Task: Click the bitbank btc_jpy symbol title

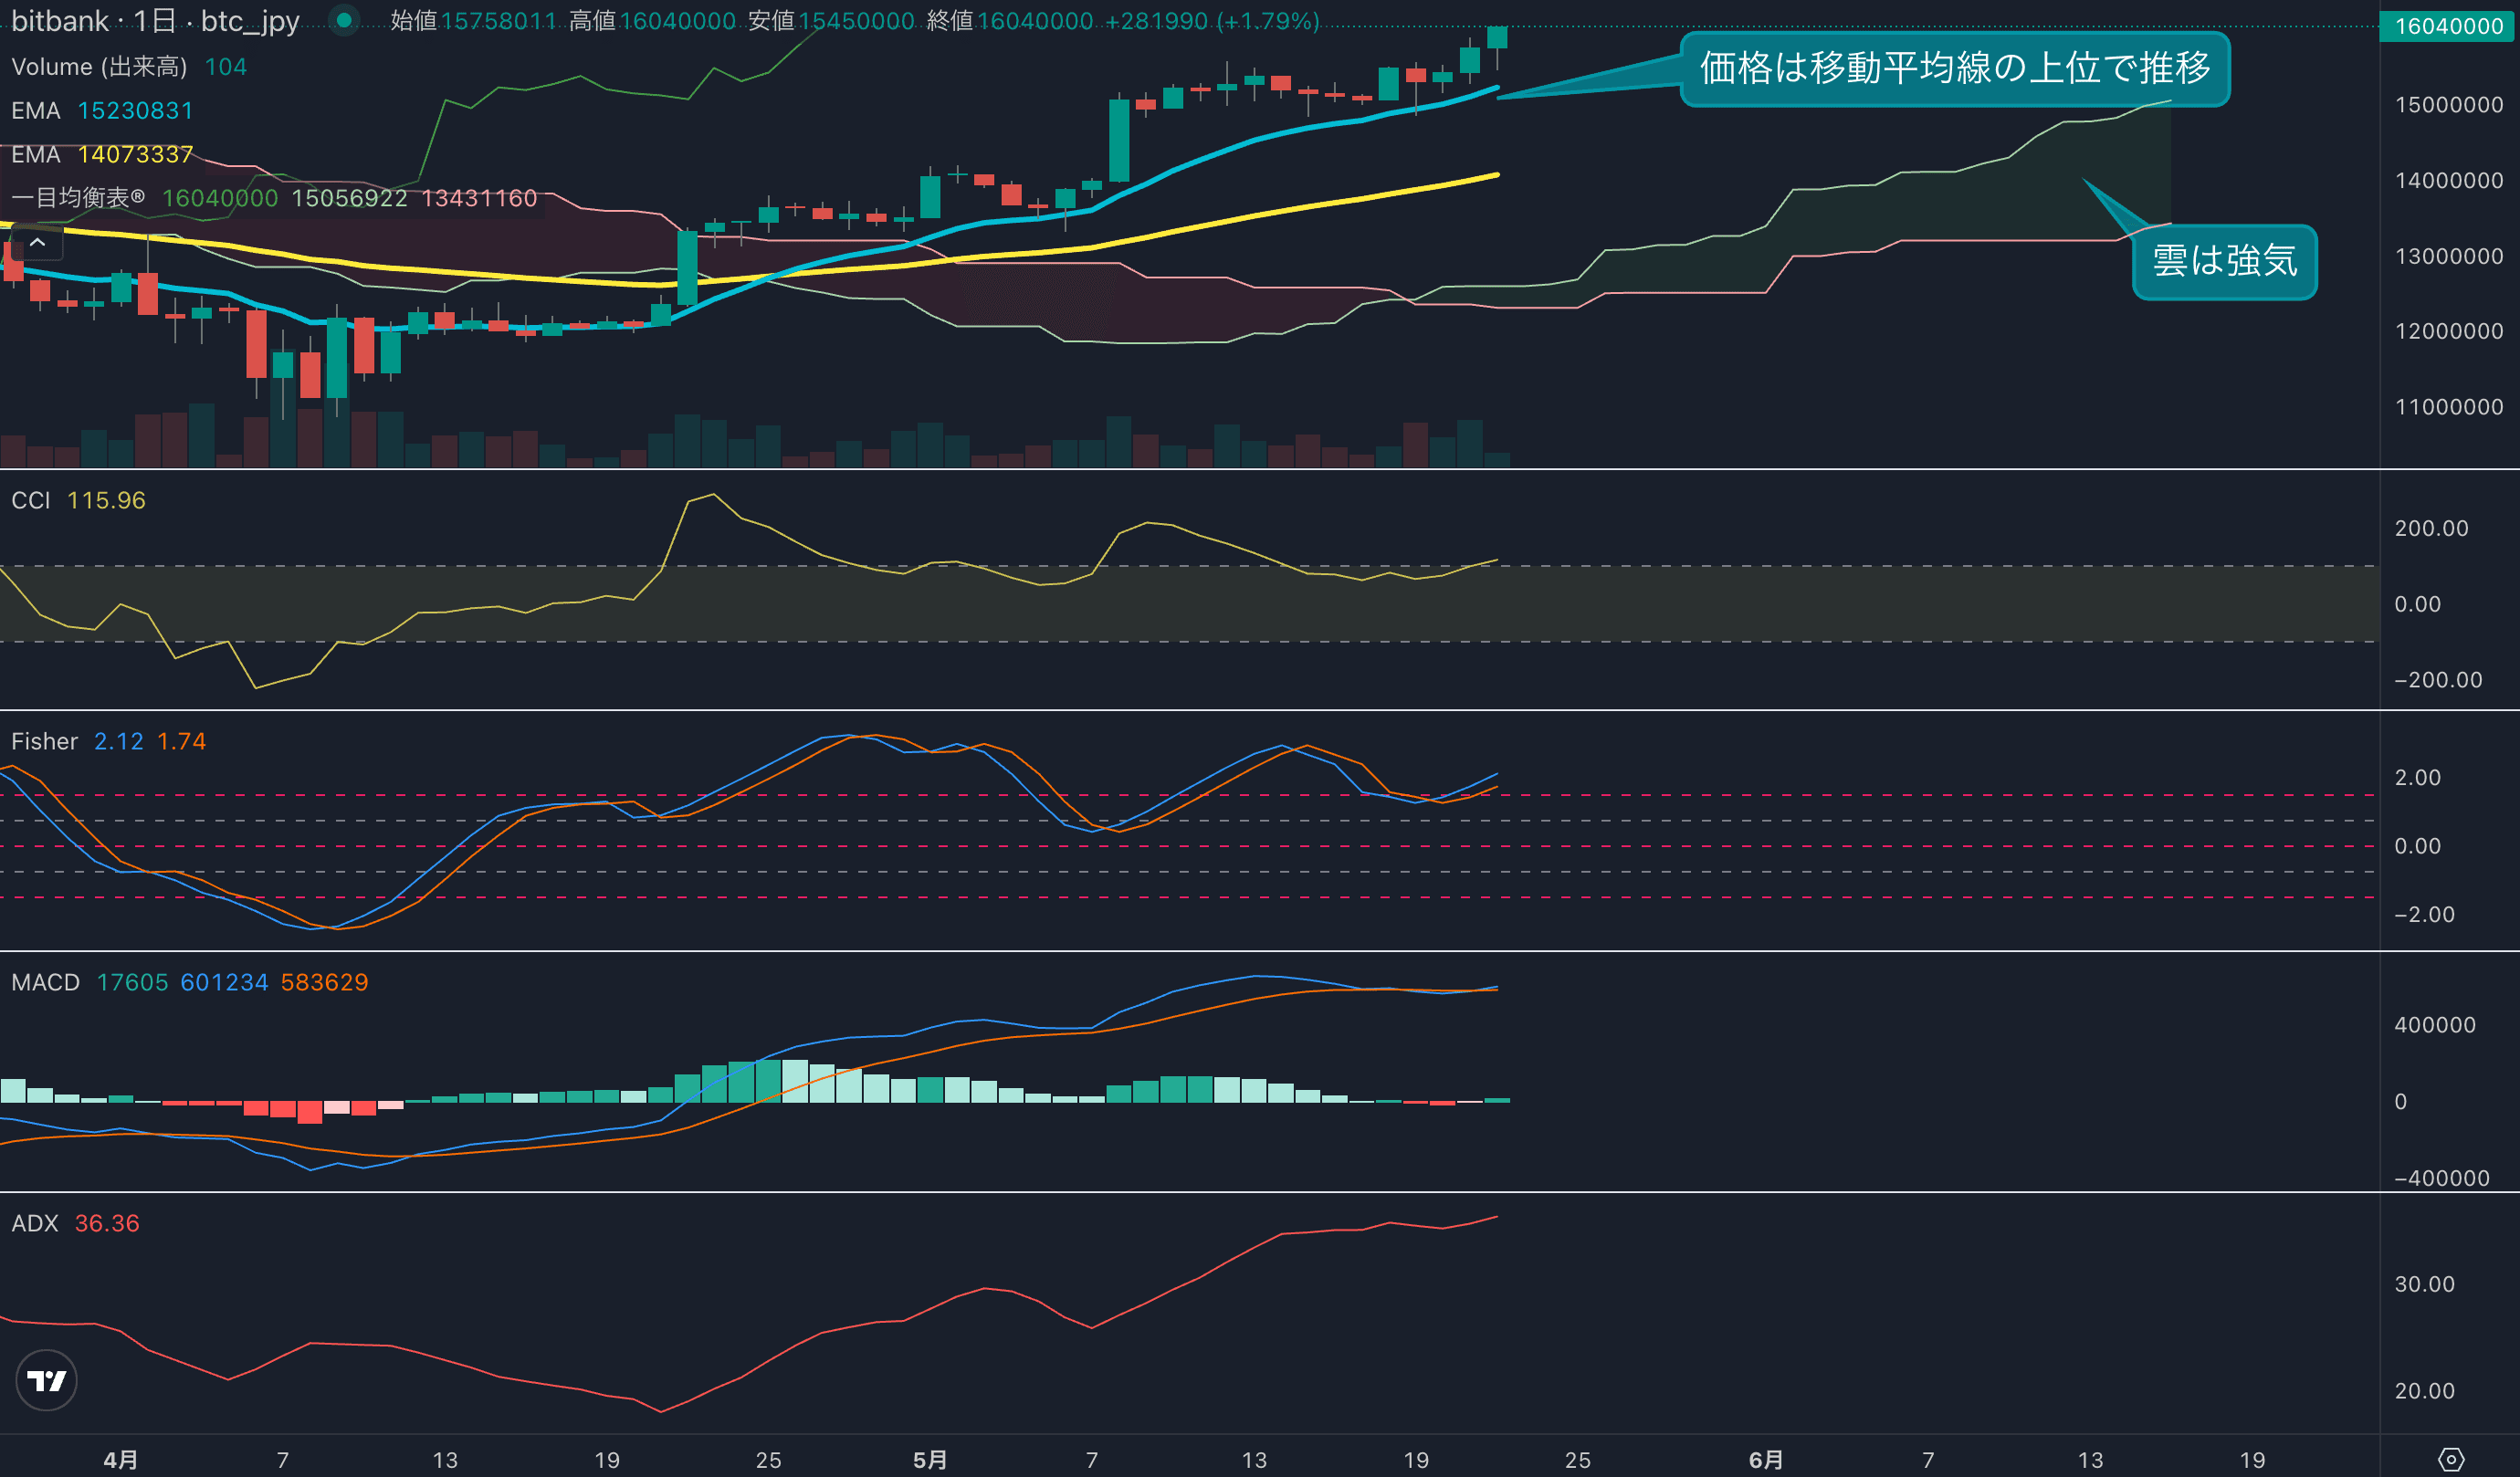Action: coord(155,21)
